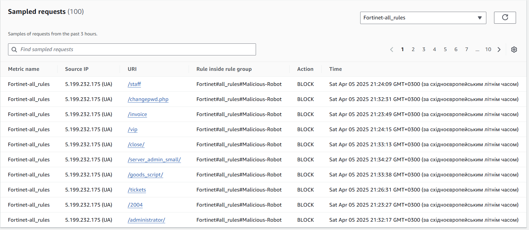Click the URI column header
The width and height of the screenshot is (529, 230).
(132, 69)
